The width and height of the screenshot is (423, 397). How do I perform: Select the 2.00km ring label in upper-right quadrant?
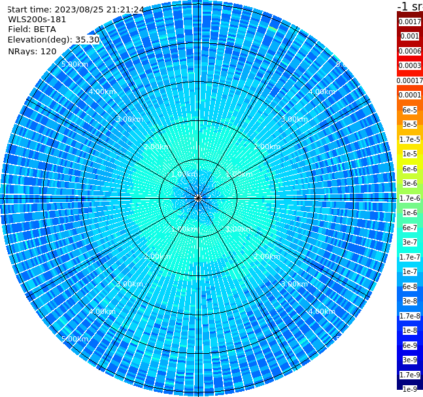coord(267,147)
